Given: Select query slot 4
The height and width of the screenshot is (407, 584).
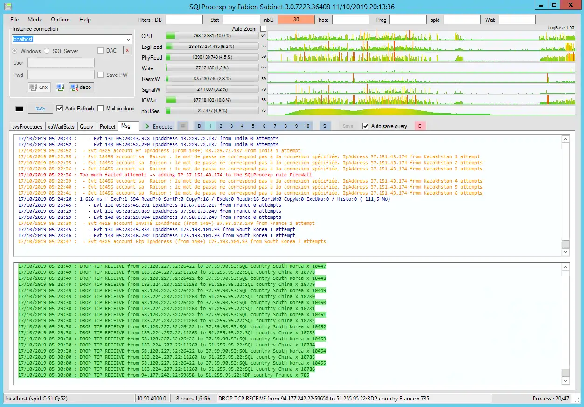Looking at the screenshot, I should 242,126.
